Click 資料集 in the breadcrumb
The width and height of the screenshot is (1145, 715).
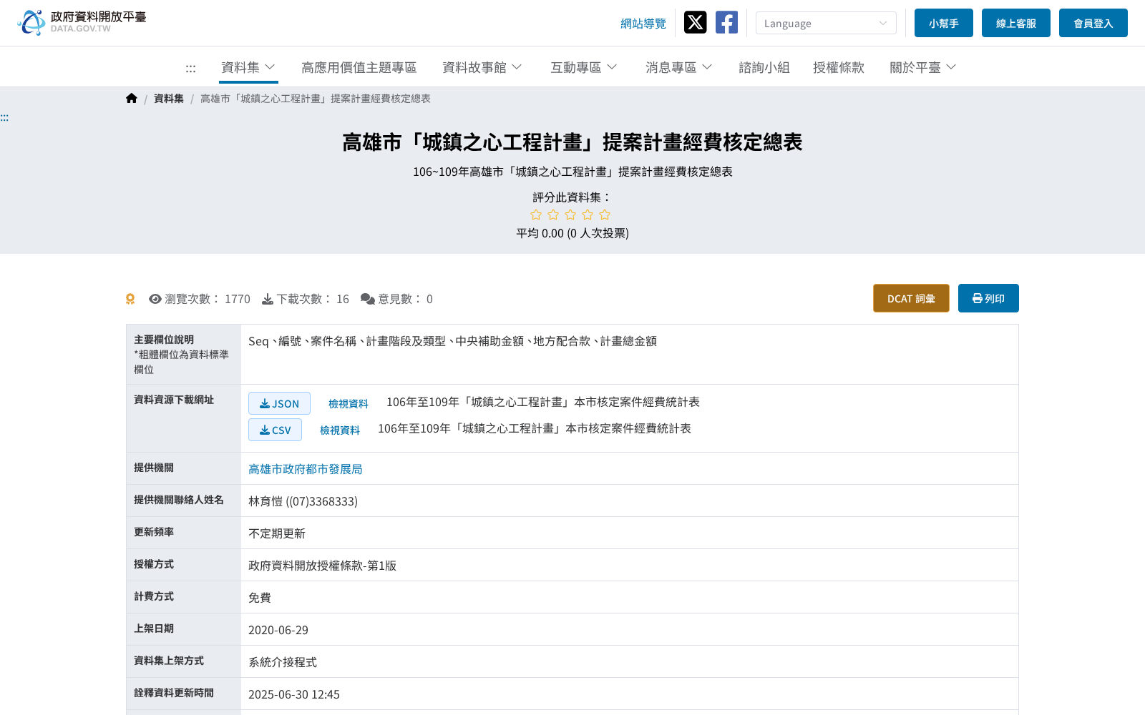point(169,99)
